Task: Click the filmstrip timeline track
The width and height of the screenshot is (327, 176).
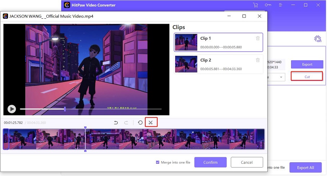Action: coord(134,139)
